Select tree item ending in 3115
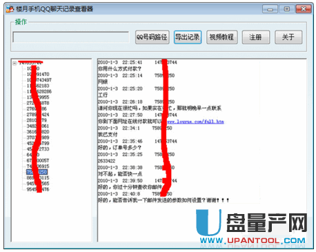The width and height of the screenshot is (316, 252). point(38,178)
